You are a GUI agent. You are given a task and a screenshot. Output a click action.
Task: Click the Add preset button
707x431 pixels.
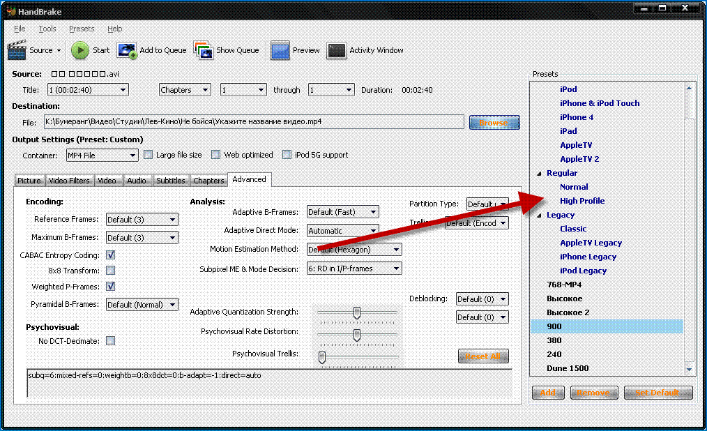pyautogui.click(x=548, y=393)
